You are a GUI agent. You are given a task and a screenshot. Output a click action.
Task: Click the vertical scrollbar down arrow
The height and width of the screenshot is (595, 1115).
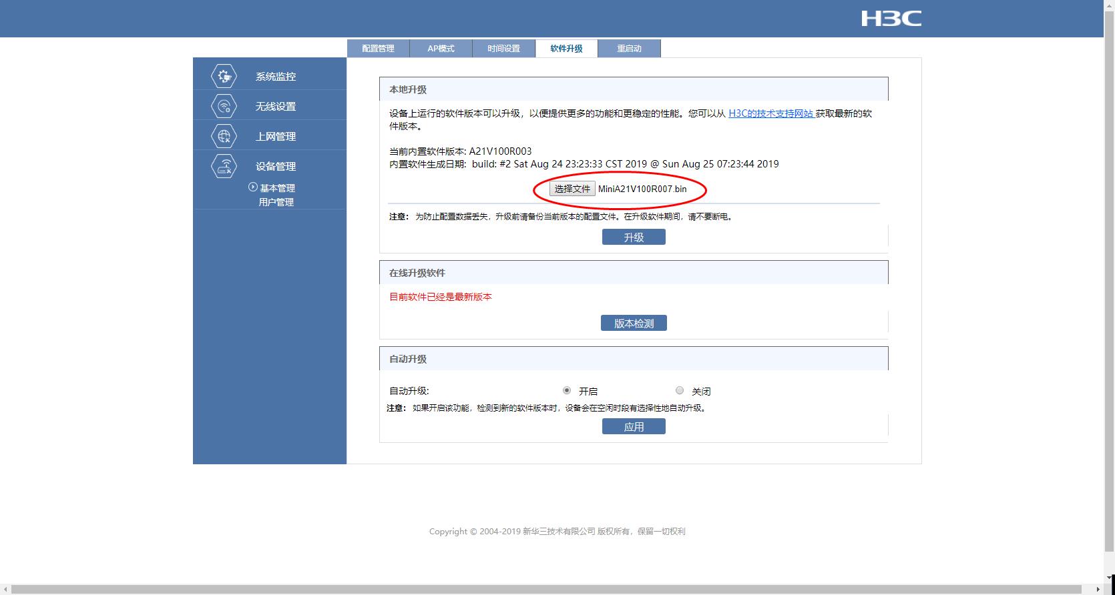coord(1110,578)
